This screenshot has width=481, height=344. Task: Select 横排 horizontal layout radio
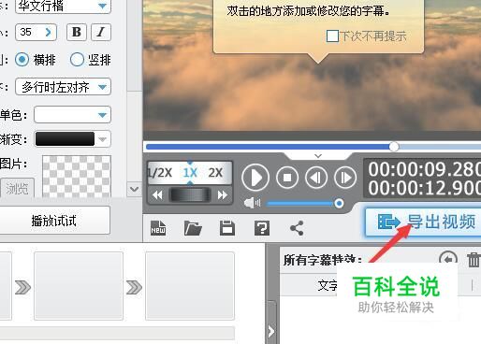(22, 60)
